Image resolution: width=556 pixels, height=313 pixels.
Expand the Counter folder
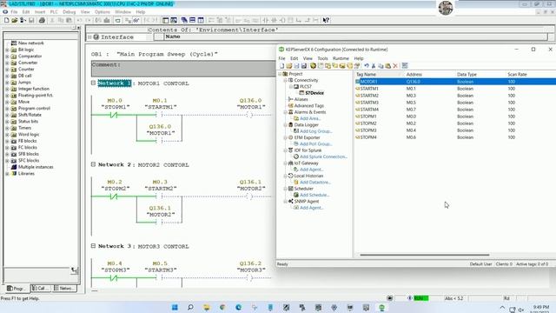7,70
